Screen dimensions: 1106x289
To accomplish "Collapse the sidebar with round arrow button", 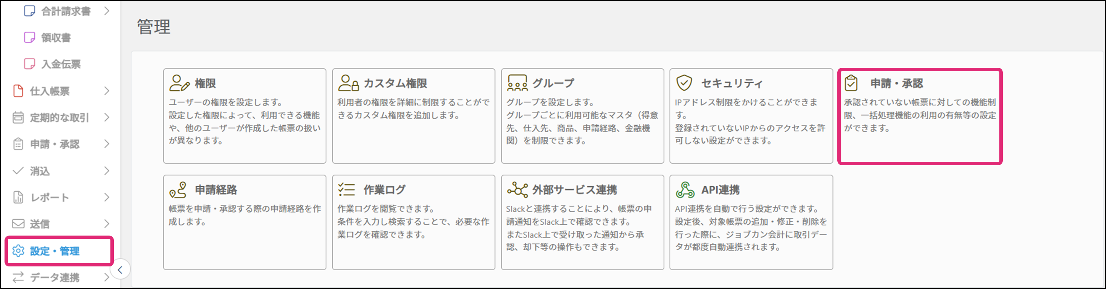I will (120, 270).
